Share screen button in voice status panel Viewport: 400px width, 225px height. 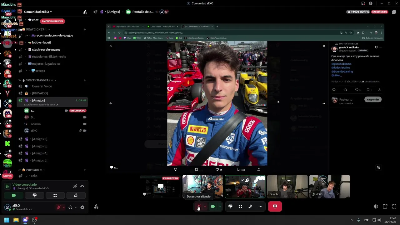coord(34,195)
